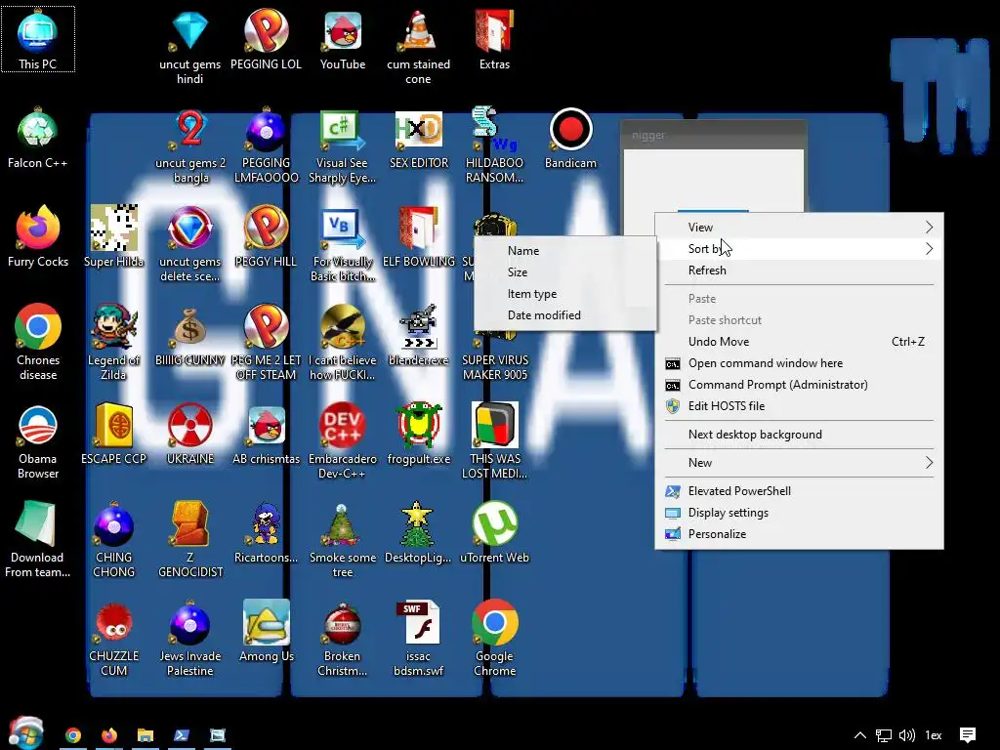Sort desktop icons by Name
The width and height of the screenshot is (1000, 750).
click(x=565, y=251)
